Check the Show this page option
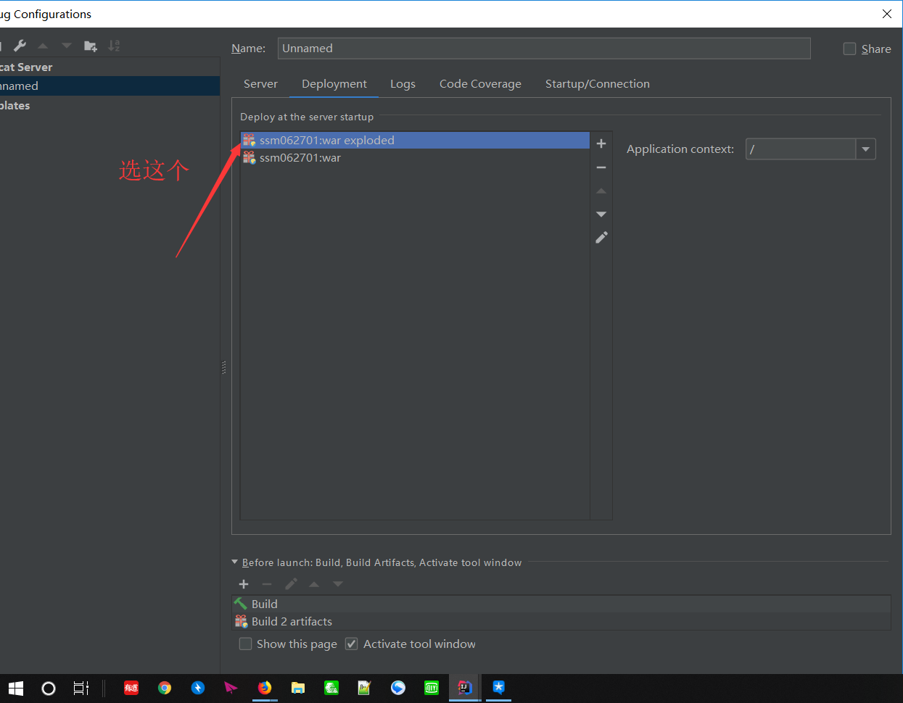This screenshot has height=703, width=903. tap(246, 644)
